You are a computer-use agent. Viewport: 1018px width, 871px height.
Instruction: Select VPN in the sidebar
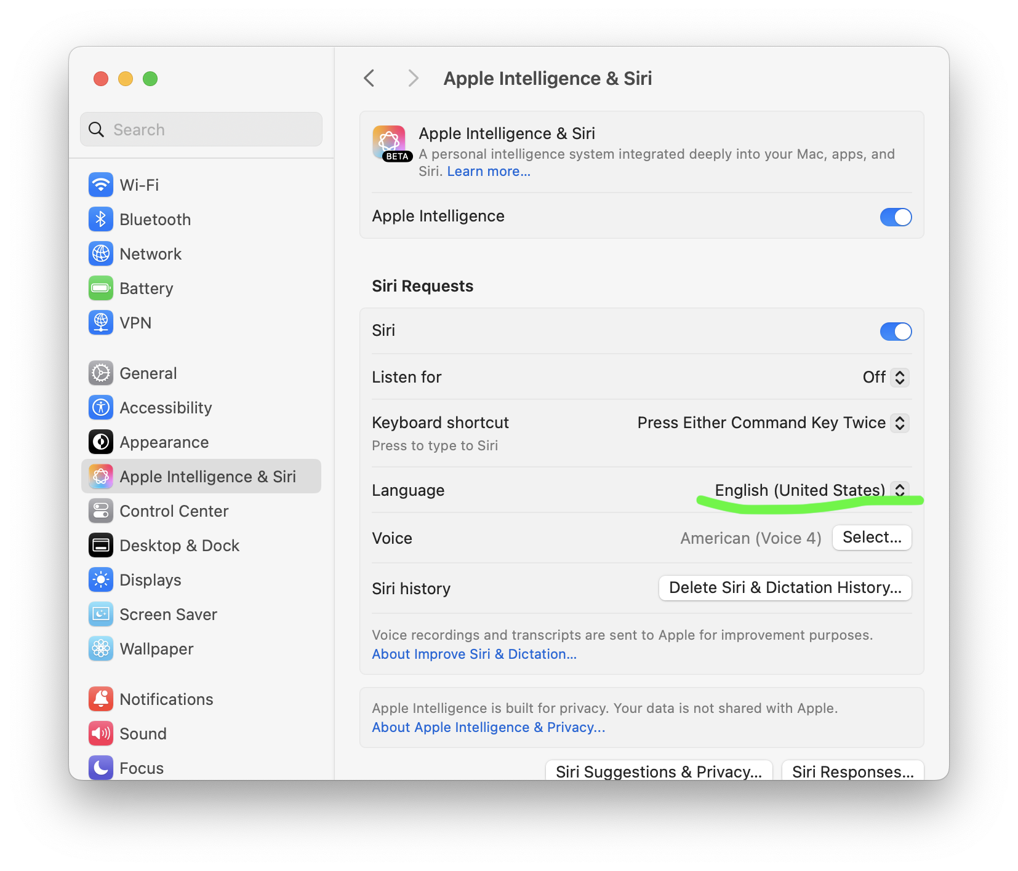(x=201, y=322)
